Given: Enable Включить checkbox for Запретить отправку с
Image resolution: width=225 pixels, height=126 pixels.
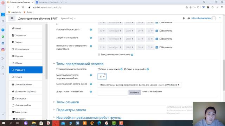Looking at the screenshot, I should [x=161, y=39].
